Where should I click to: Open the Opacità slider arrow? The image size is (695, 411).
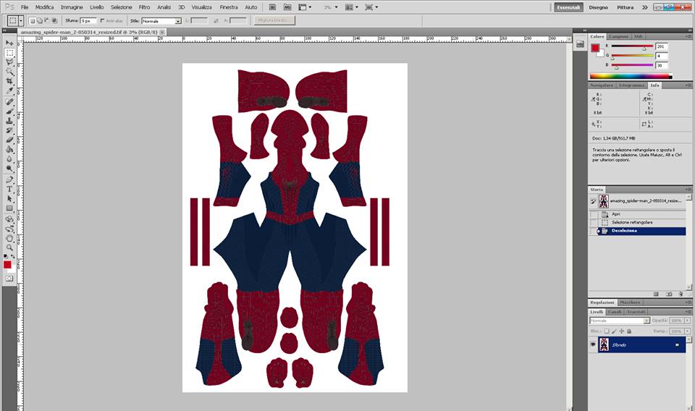pos(688,321)
